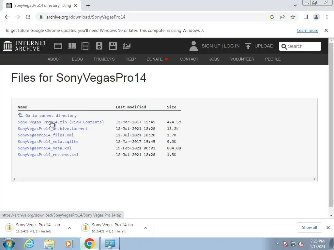
Task: Open the BLOG menu item
Action: [x=77, y=59]
